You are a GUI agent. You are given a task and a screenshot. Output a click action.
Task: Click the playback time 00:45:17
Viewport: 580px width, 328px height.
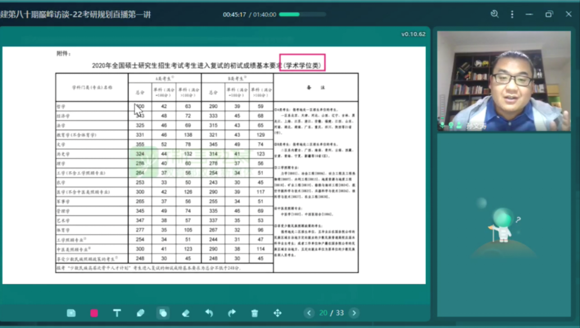(234, 15)
